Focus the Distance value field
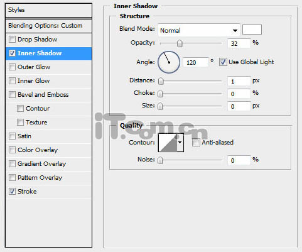 tap(239, 81)
